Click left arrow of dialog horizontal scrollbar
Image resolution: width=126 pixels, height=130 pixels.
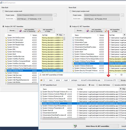click(x=41, y=119)
